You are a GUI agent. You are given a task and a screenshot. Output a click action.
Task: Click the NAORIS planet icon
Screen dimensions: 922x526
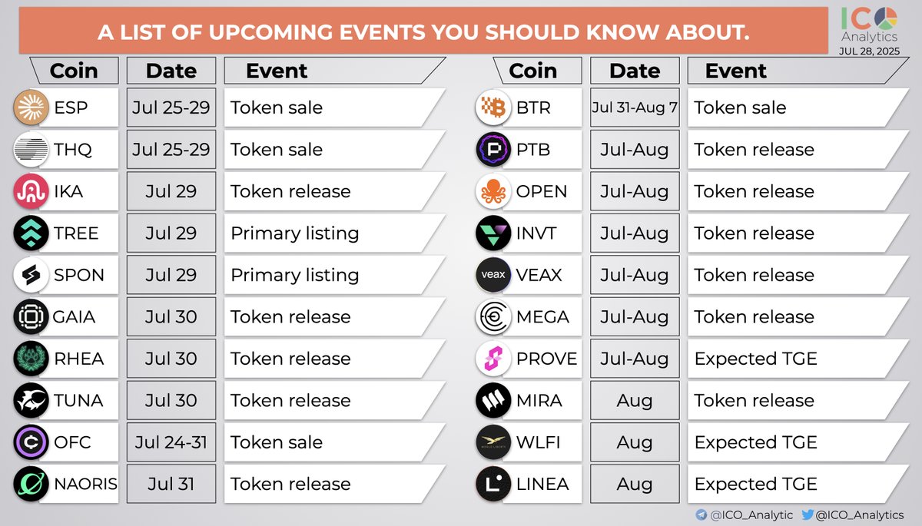tap(32, 484)
